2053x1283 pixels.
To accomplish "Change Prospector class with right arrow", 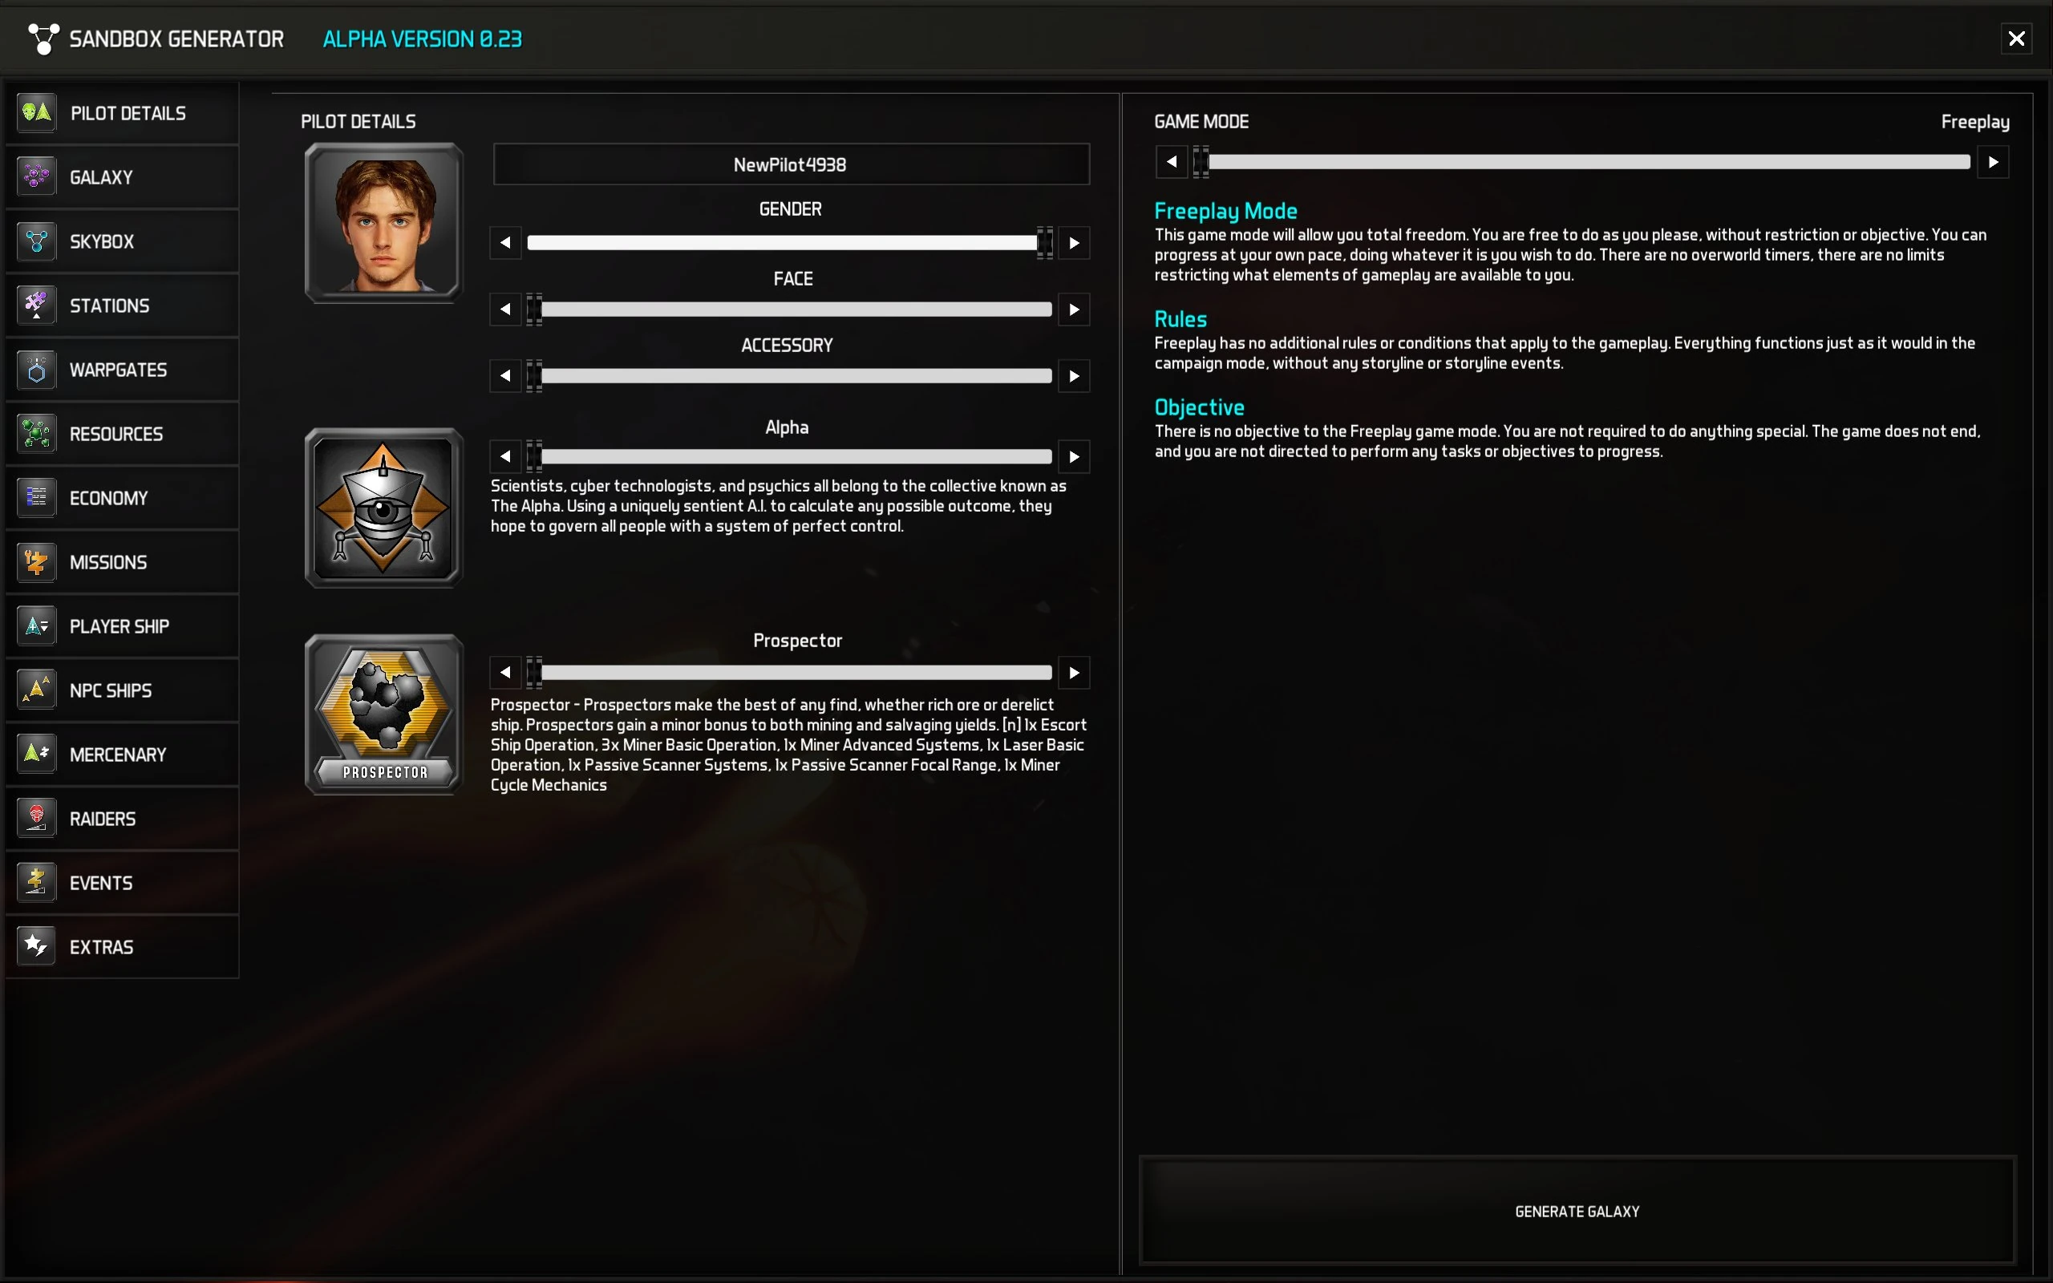I will tap(1074, 673).
